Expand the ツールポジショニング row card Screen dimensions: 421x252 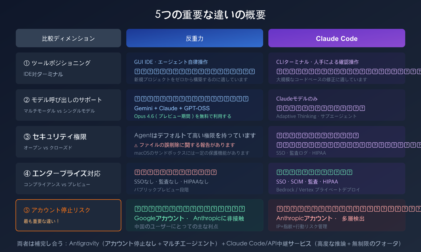click(x=68, y=68)
